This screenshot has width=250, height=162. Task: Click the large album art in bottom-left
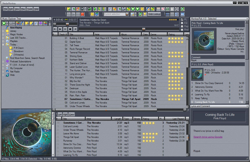click(x=27, y=133)
